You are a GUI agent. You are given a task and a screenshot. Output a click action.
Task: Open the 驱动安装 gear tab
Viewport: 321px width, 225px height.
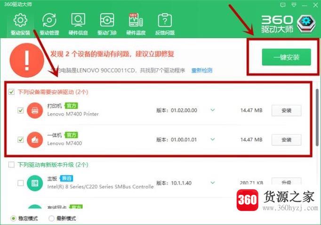click(x=20, y=24)
